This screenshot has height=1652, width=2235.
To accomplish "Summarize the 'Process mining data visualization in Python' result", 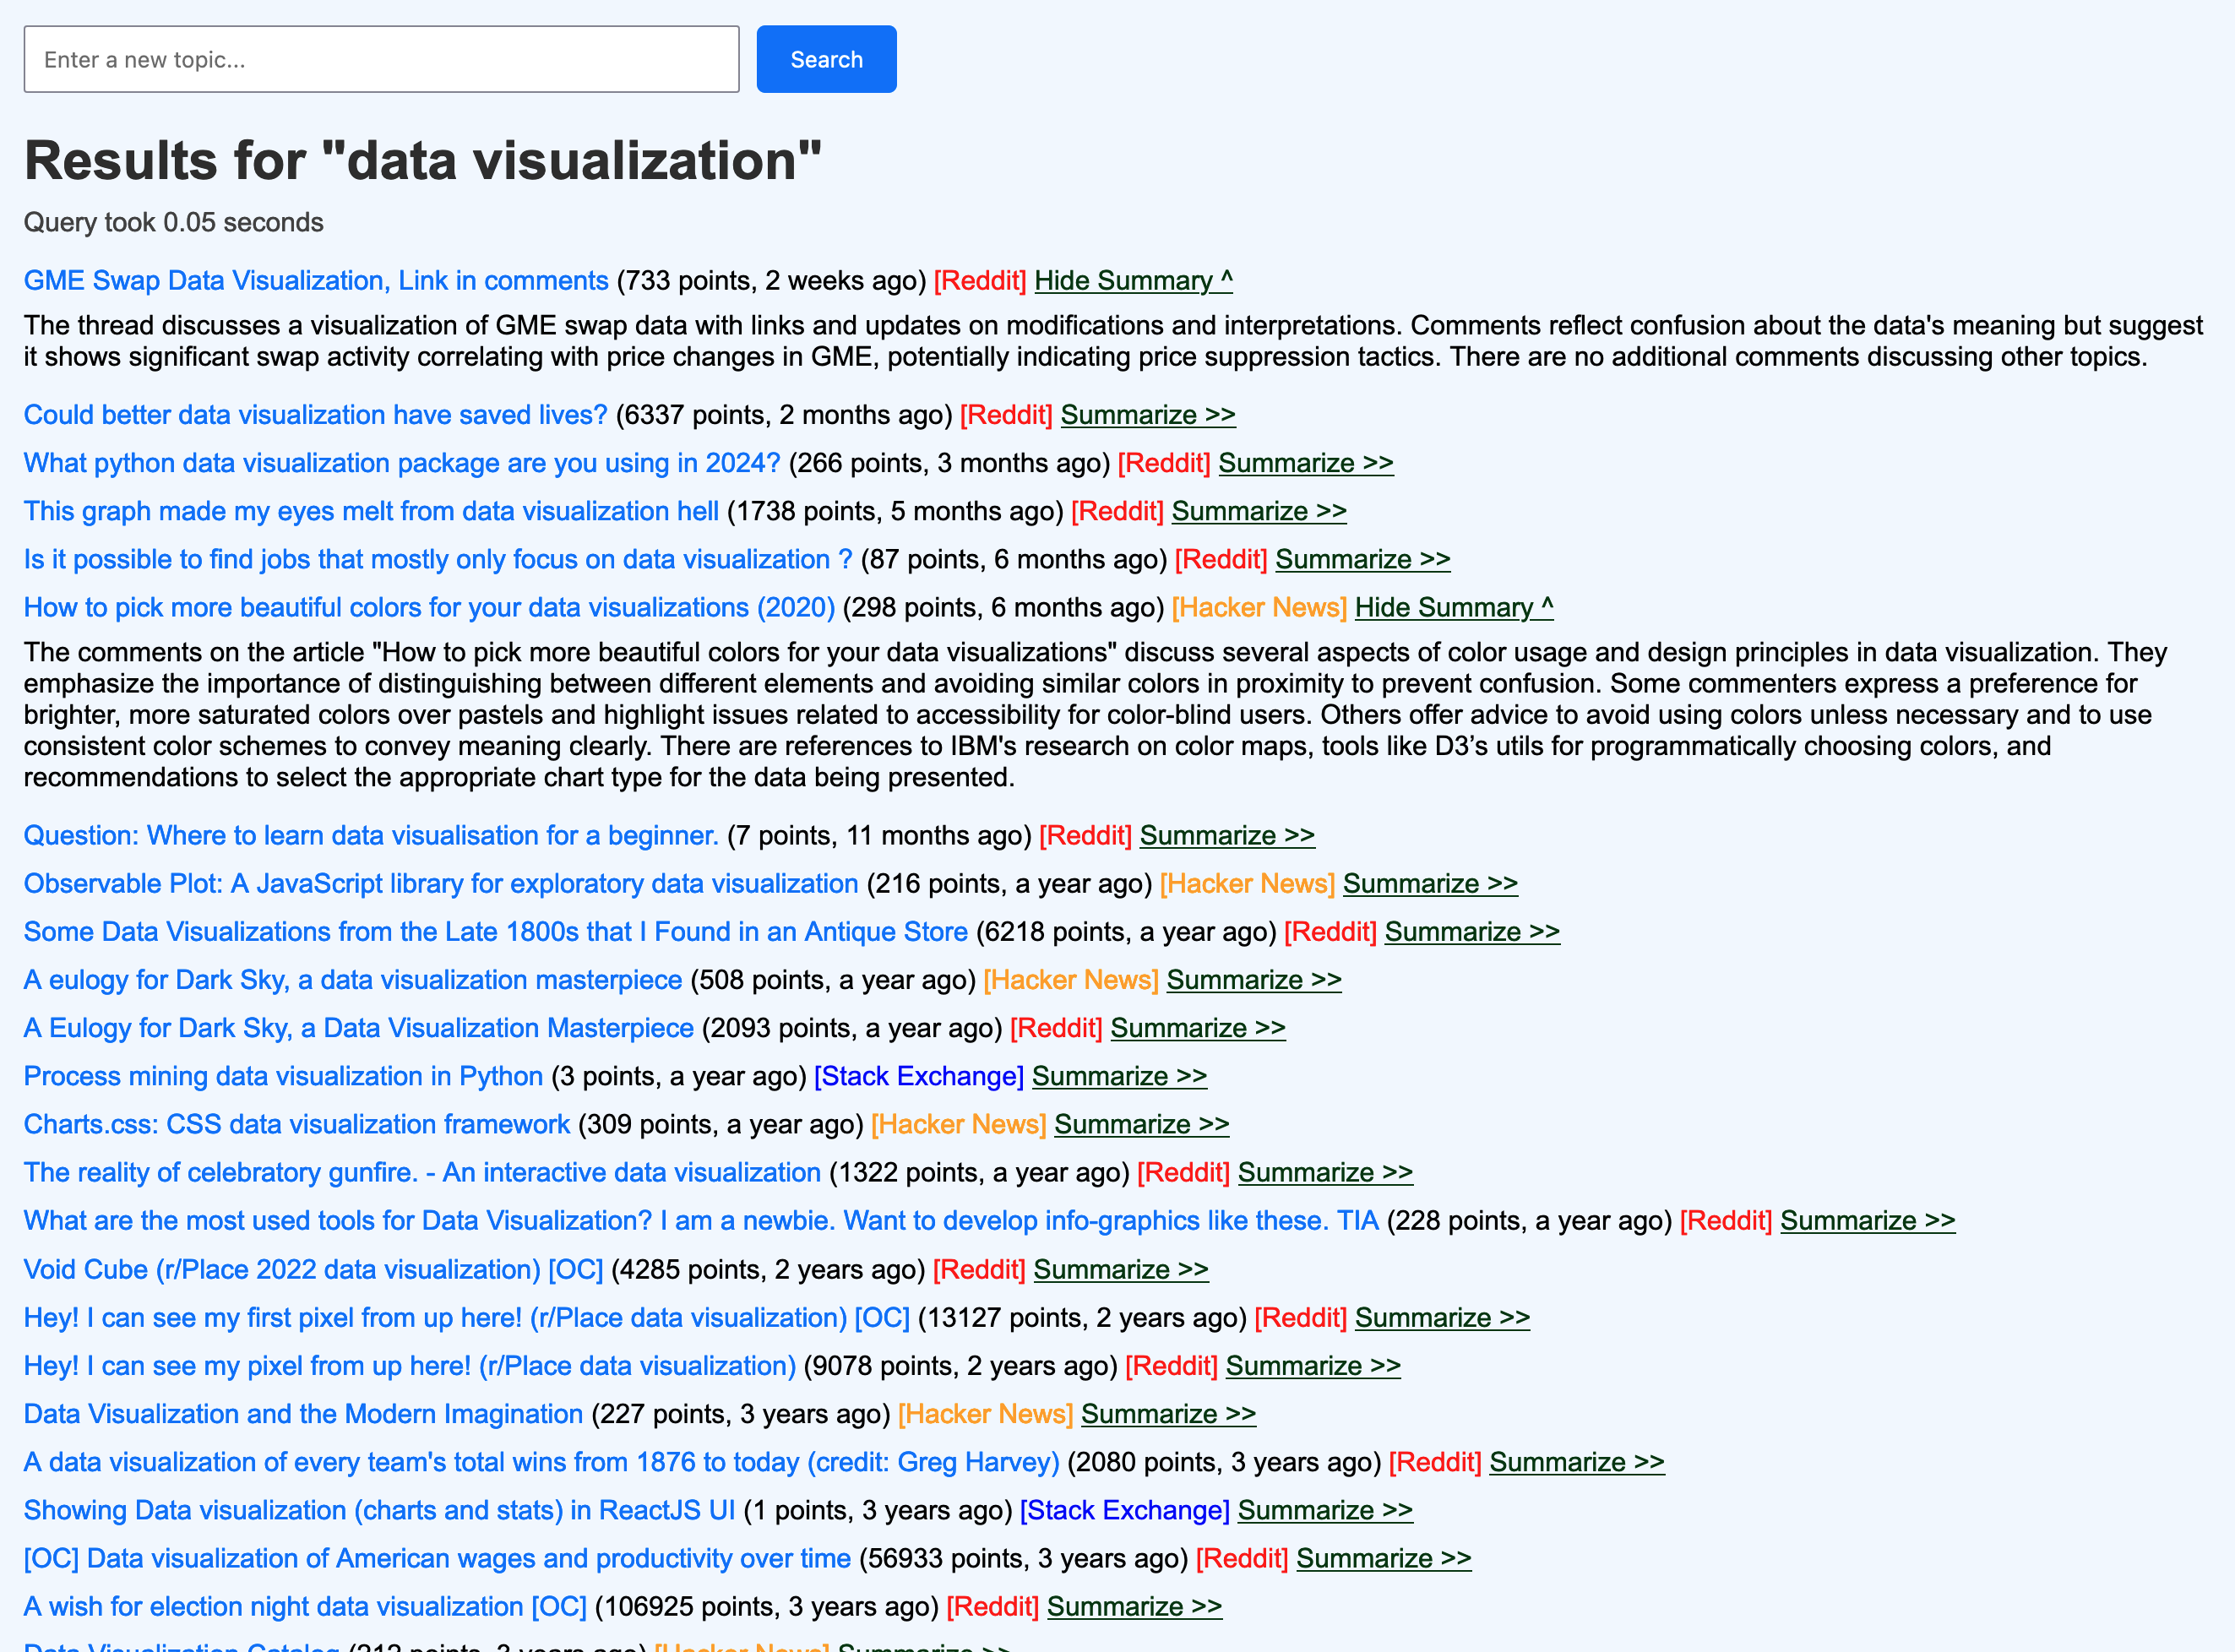I will click(1119, 1076).
